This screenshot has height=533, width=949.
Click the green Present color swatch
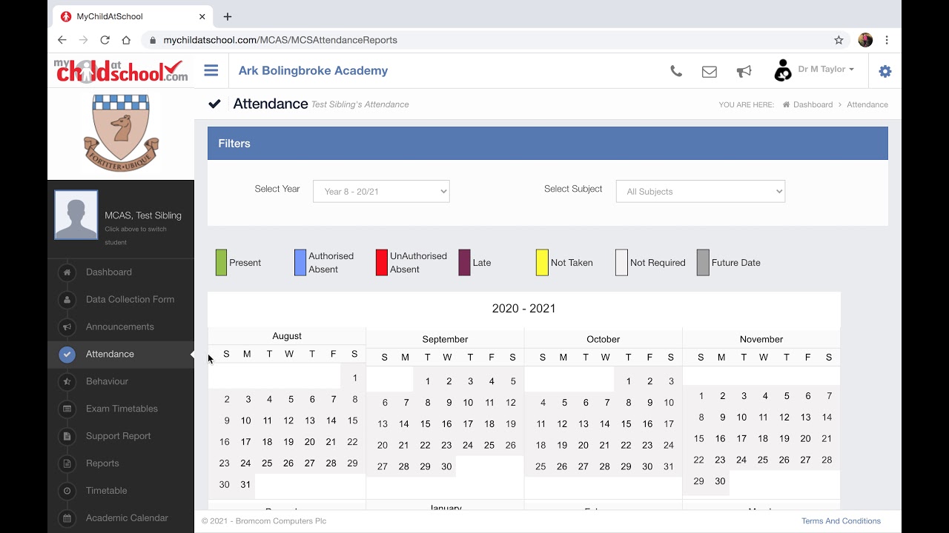coord(221,263)
